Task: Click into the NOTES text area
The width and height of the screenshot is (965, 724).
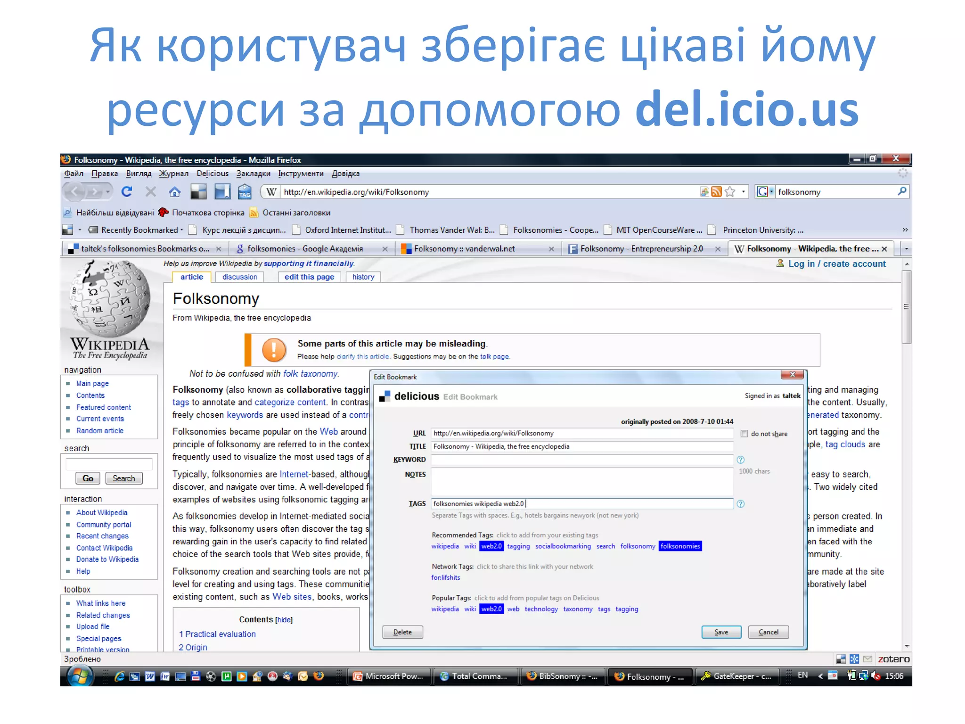Action: point(582,481)
